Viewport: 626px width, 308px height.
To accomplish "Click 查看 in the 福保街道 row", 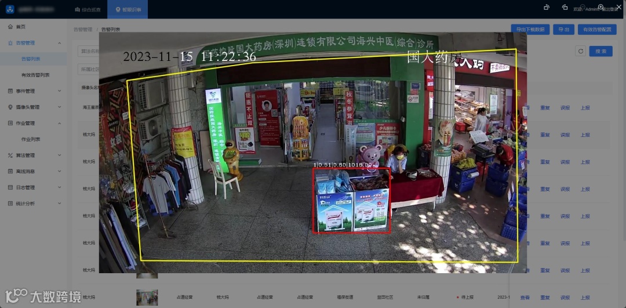I will (x=525, y=298).
